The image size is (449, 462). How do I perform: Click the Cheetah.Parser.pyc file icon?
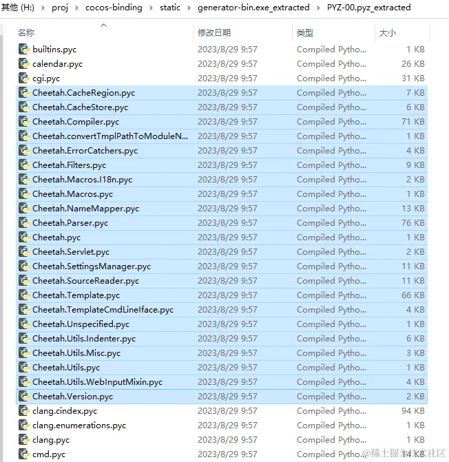coord(24,222)
